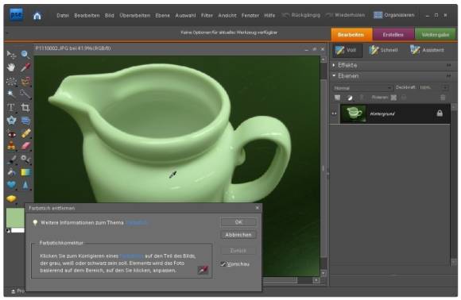This screenshot has height=300, width=461.
Task: Delete layer with the trash icon
Action: tap(443, 98)
